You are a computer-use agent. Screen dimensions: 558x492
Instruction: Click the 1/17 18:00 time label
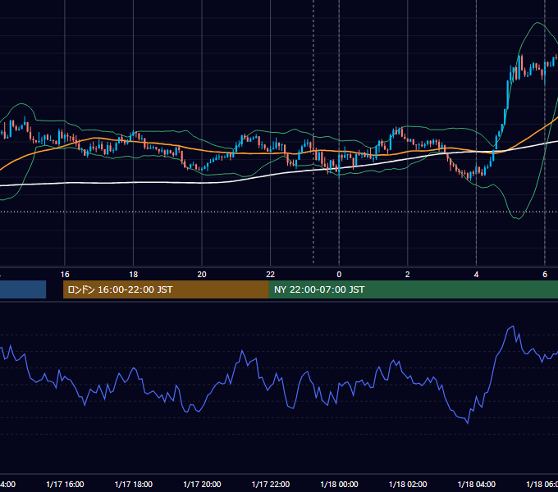134,484
